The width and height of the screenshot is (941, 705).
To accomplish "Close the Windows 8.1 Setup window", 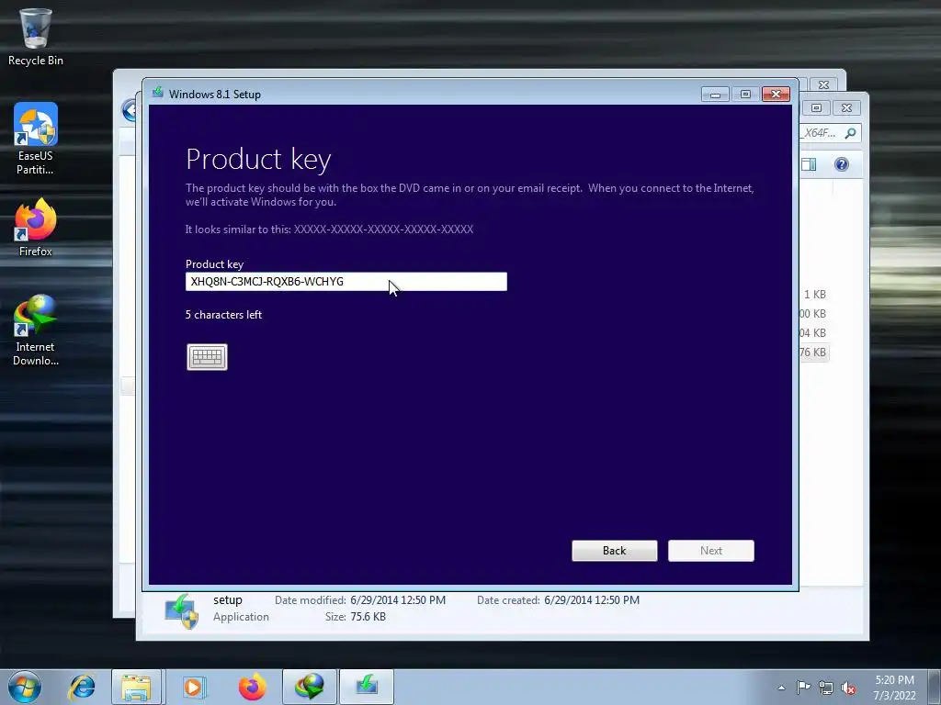I will (x=776, y=95).
